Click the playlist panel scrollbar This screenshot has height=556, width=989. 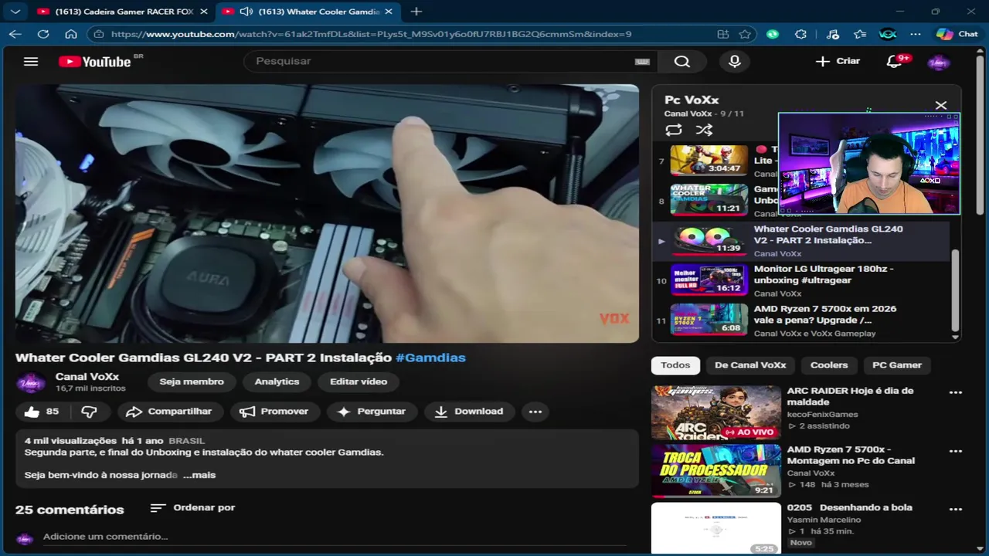[x=955, y=290]
